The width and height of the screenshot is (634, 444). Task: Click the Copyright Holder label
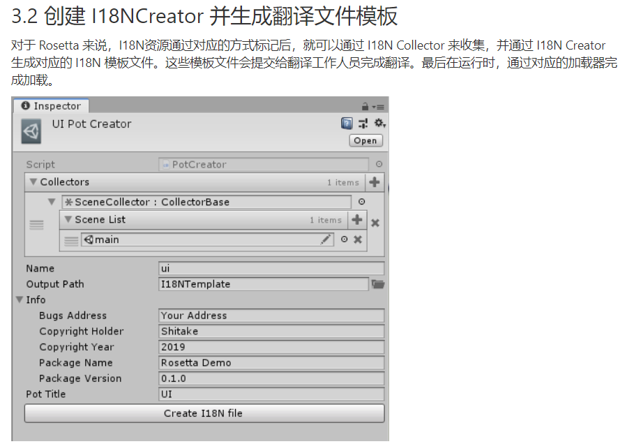click(x=82, y=331)
